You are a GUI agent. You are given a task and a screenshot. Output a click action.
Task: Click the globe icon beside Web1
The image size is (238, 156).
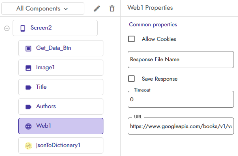pyautogui.click(x=28, y=126)
